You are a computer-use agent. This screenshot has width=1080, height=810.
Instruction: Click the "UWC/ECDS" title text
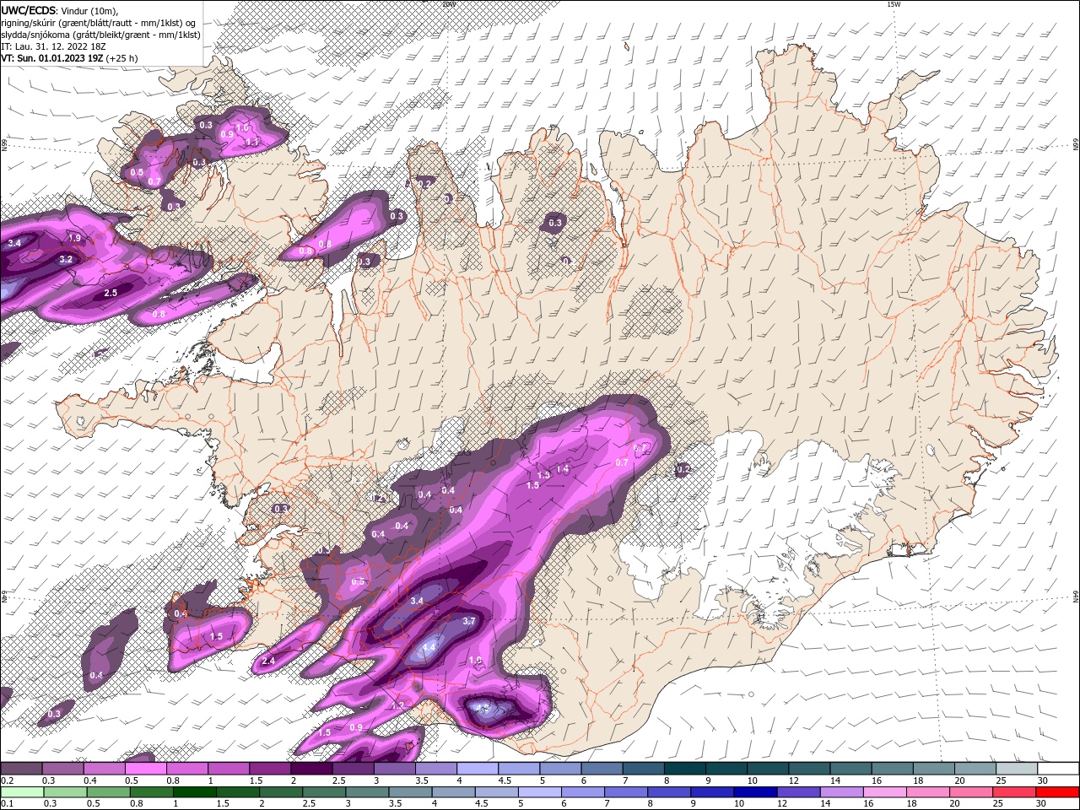[x=28, y=10]
